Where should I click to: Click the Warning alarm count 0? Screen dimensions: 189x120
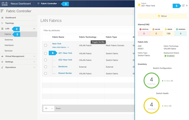point(181,34)
